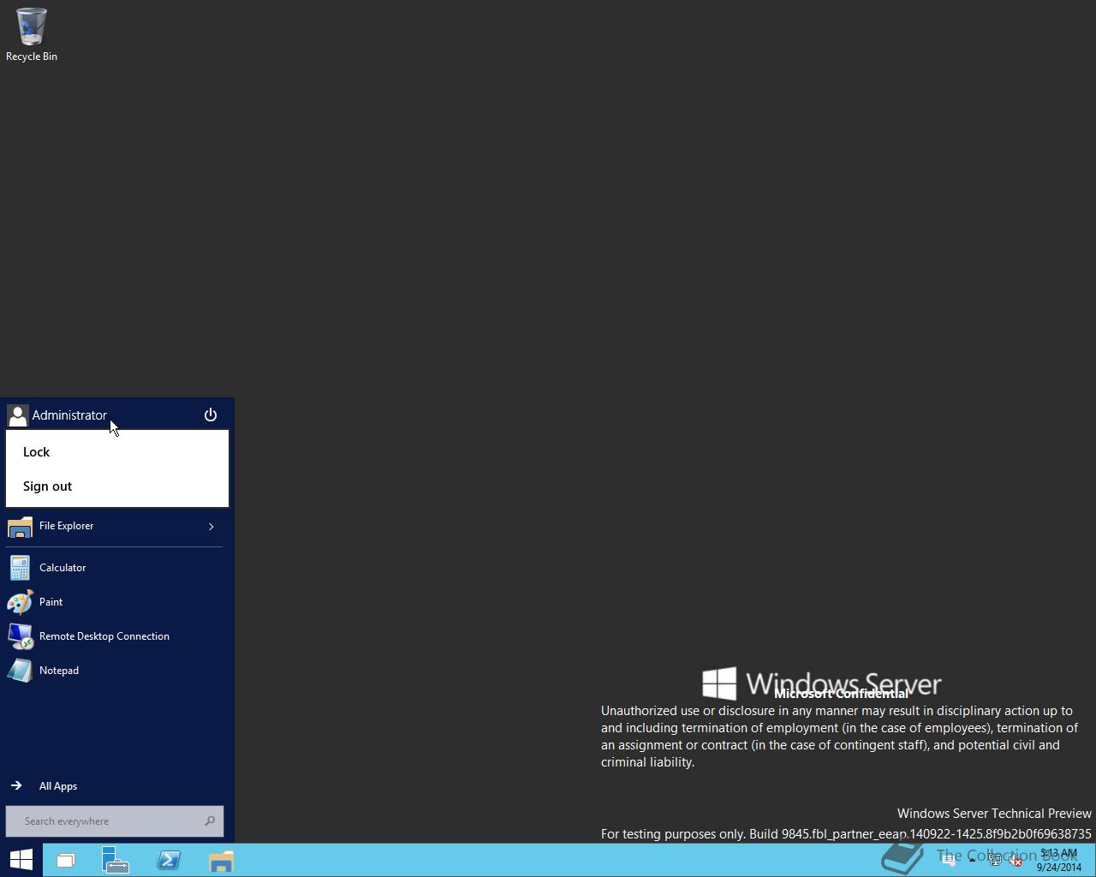Open the Recycle Bin desktop icon
The image size is (1096, 877).
31,34
